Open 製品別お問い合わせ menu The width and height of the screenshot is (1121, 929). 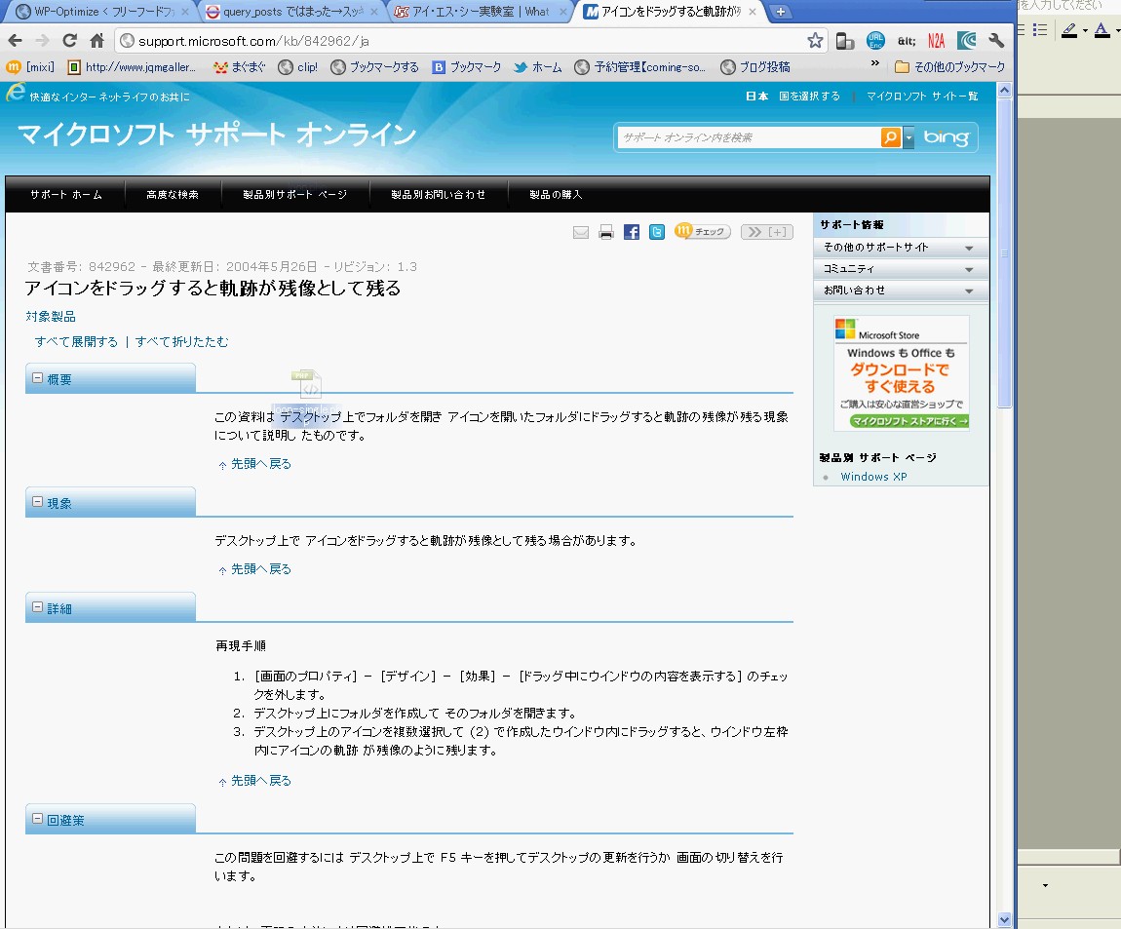click(439, 195)
